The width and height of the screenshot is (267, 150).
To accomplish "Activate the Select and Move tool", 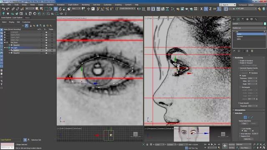I will 55,9.
